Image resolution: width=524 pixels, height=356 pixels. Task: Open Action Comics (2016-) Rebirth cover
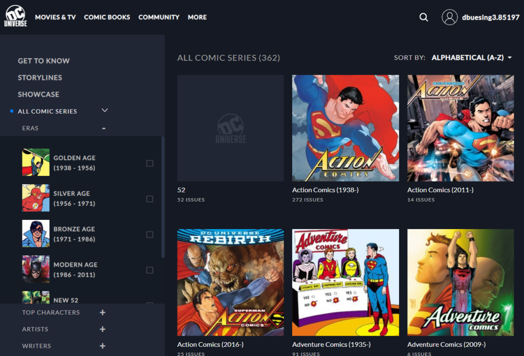pos(230,282)
